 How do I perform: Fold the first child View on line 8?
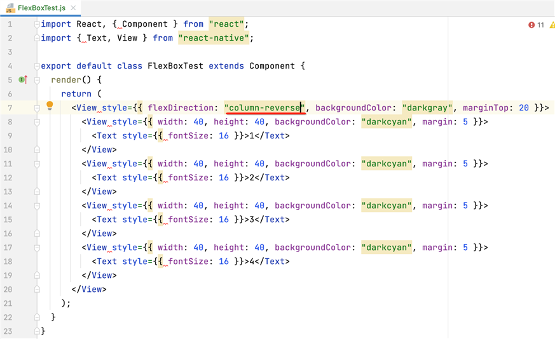[x=37, y=122]
